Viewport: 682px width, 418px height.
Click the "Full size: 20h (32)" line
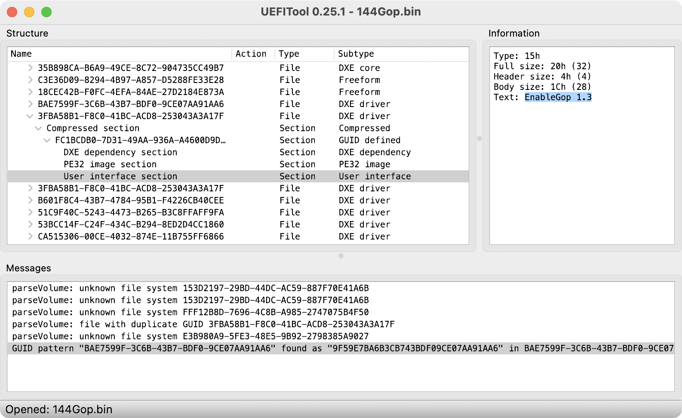543,66
